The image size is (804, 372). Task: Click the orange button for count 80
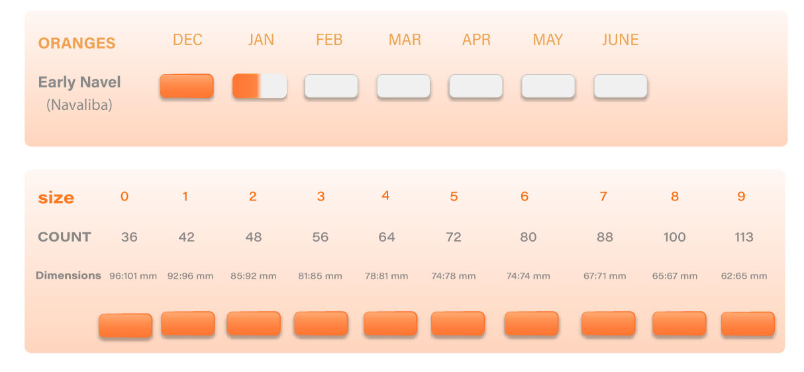531,324
